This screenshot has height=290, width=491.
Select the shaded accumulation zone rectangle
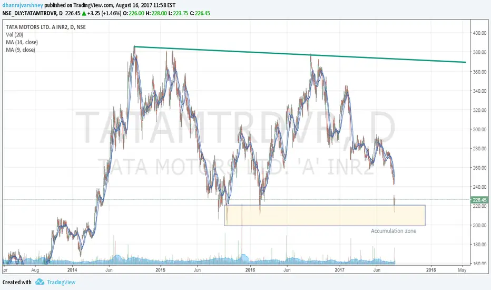(x=325, y=215)
